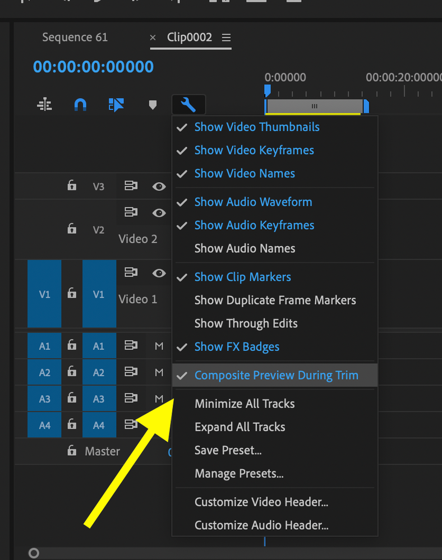
Task: Uncheck Show Video Thumbnails option
Action: point(256,127)
